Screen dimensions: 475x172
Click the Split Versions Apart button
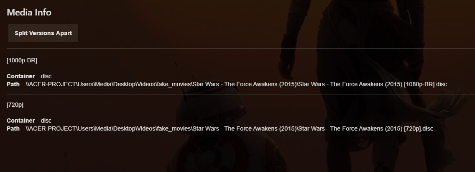pos(43,33)
